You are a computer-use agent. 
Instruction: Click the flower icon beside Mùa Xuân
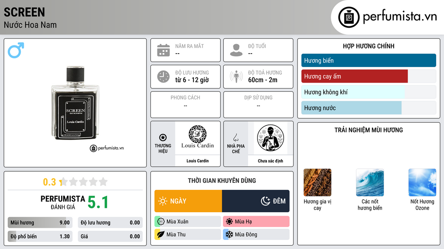161,222
